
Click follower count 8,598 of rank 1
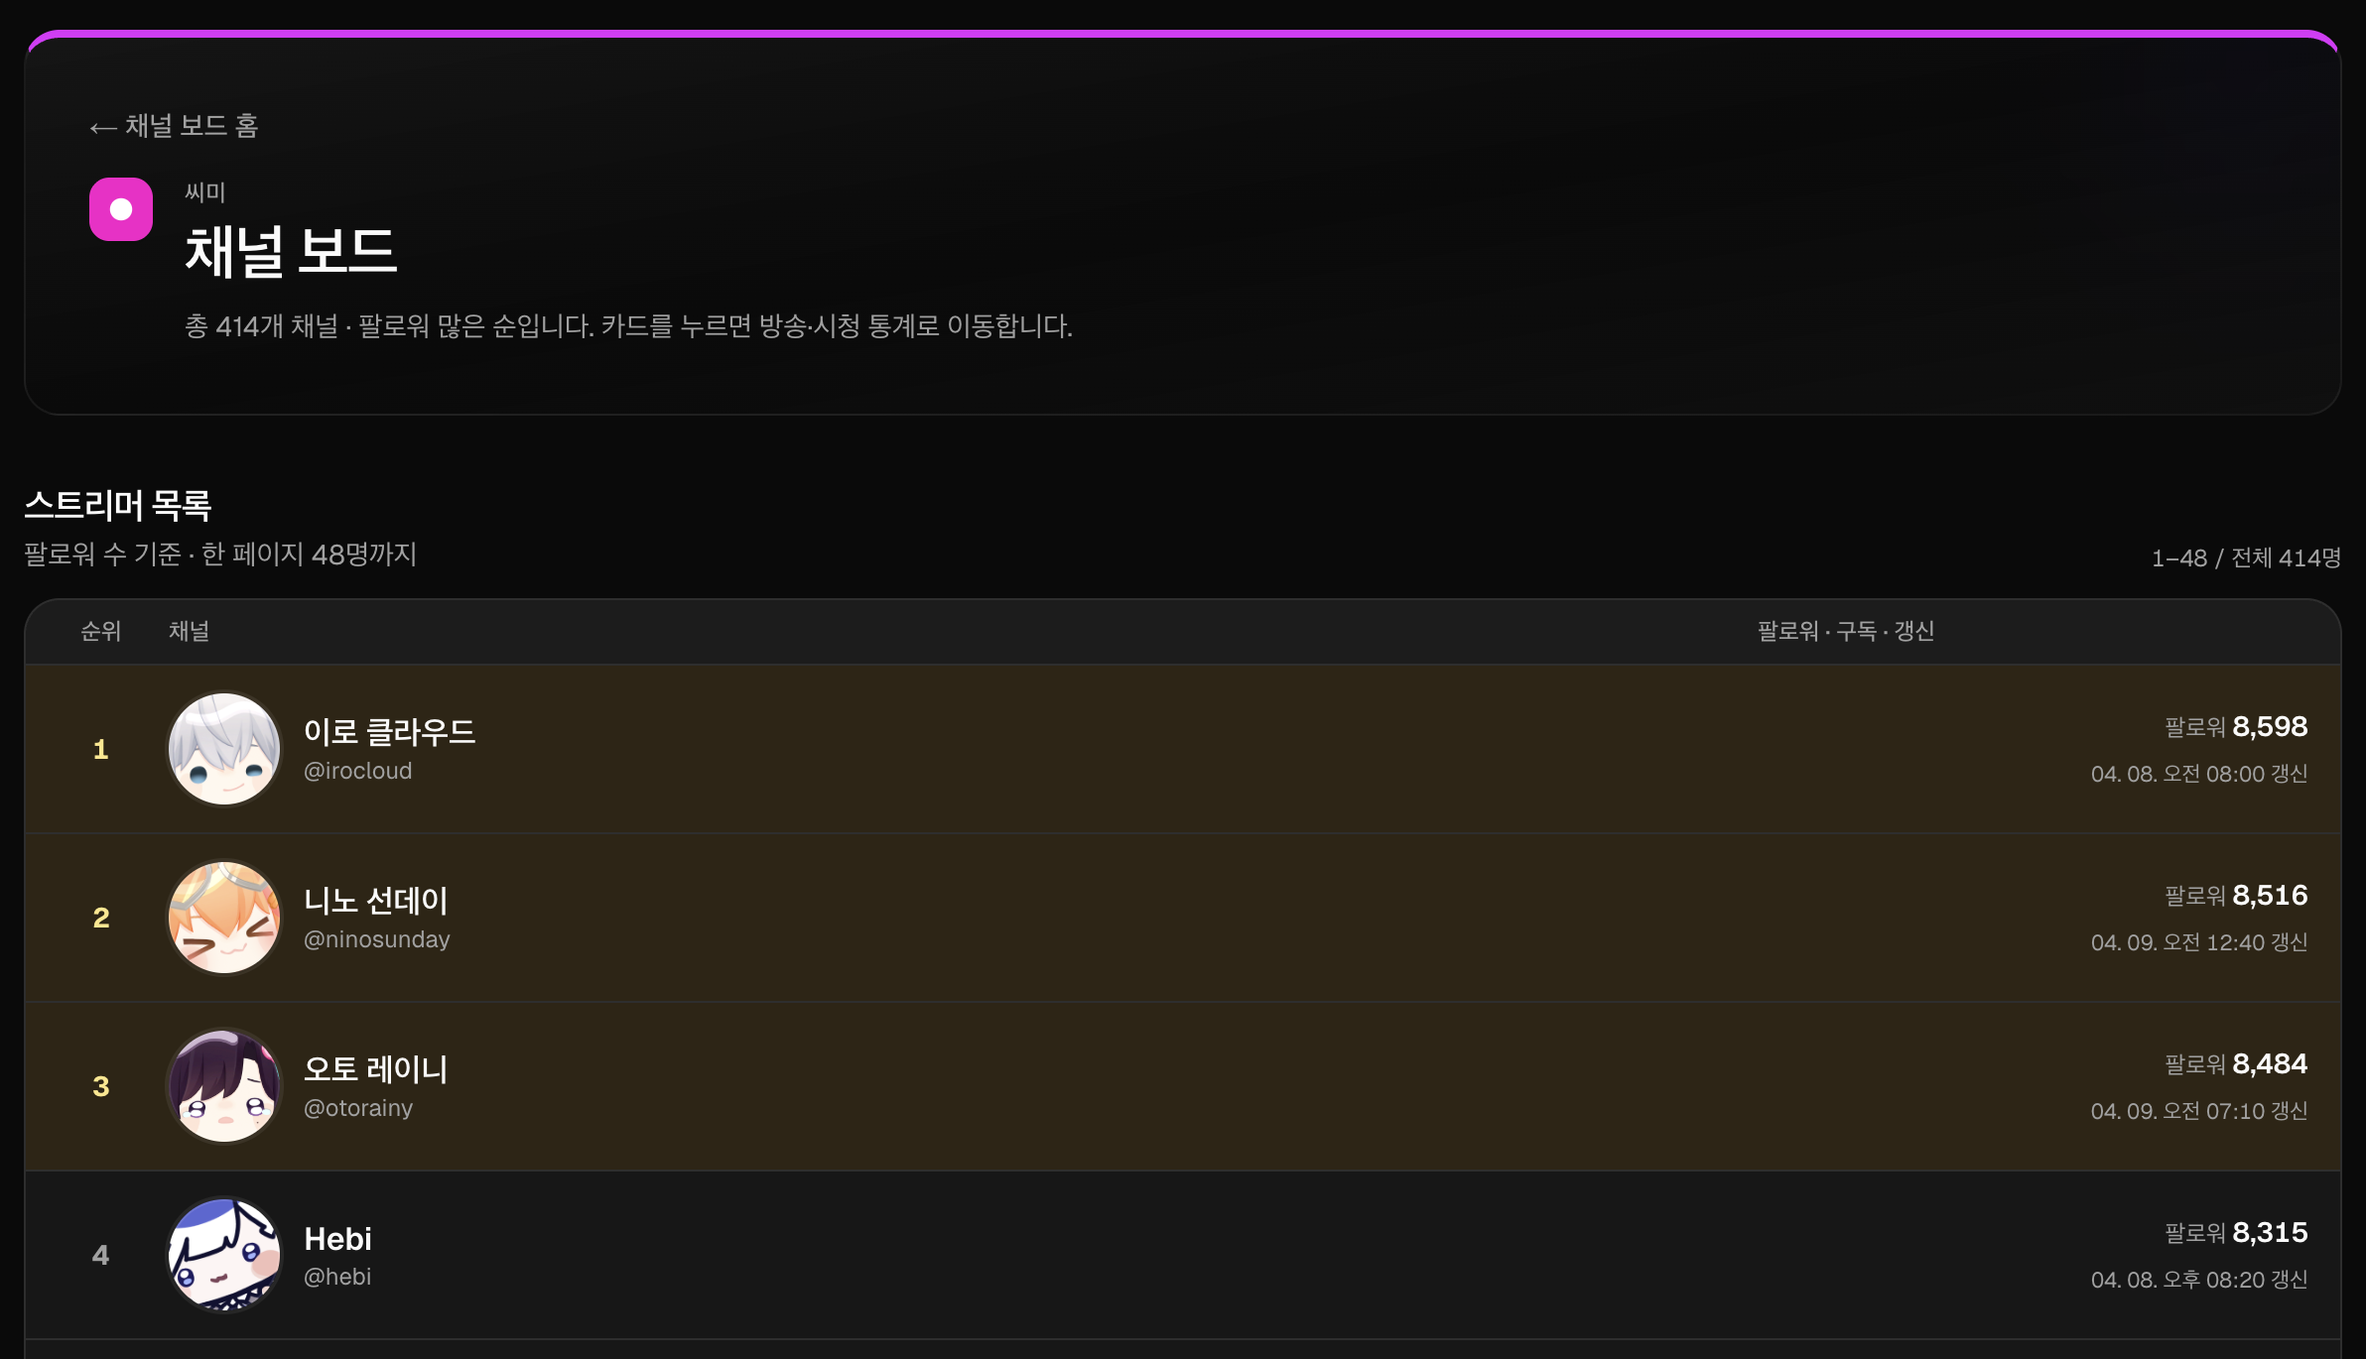pos(2270,727)
